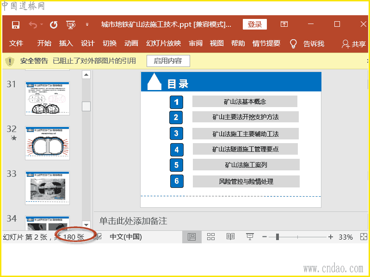370x277 pixels.
Task: Switch to the 插入 tab
Action: pyautogui.click(x=66, y=43)
